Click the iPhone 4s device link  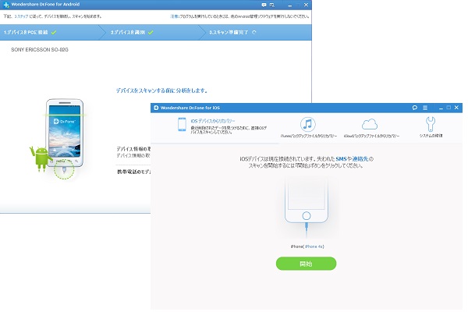click(315, 246)
